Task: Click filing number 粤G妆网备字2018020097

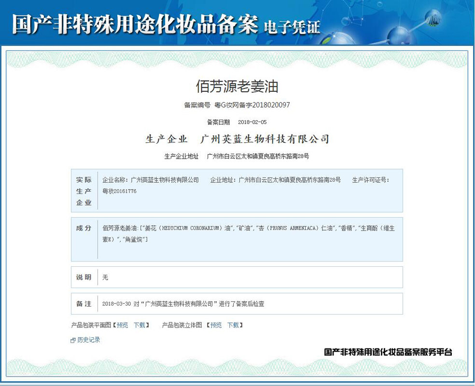Action: pos(252,105)
